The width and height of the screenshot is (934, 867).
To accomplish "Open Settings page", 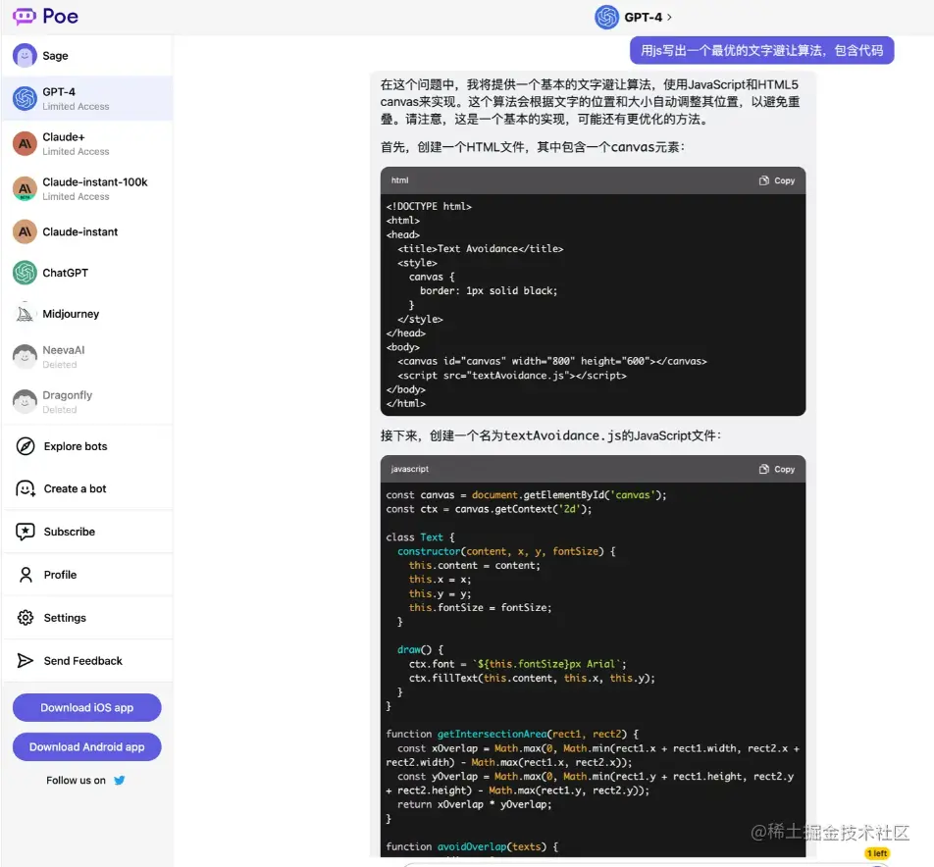I will [x=87, y=618].
